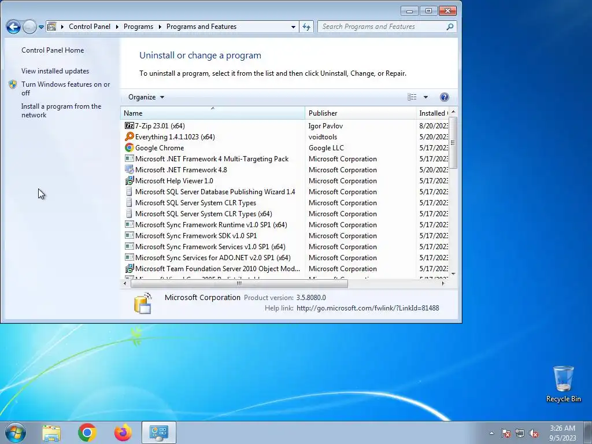Viewport: 592px width, 444px height.
Task: Expand the address bar history dropdown
Action: pyautogui.click(x=293, y=27)
